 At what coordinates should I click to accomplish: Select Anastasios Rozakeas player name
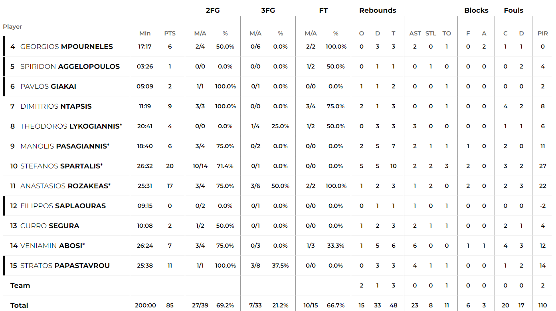click(x=65, y=186)
